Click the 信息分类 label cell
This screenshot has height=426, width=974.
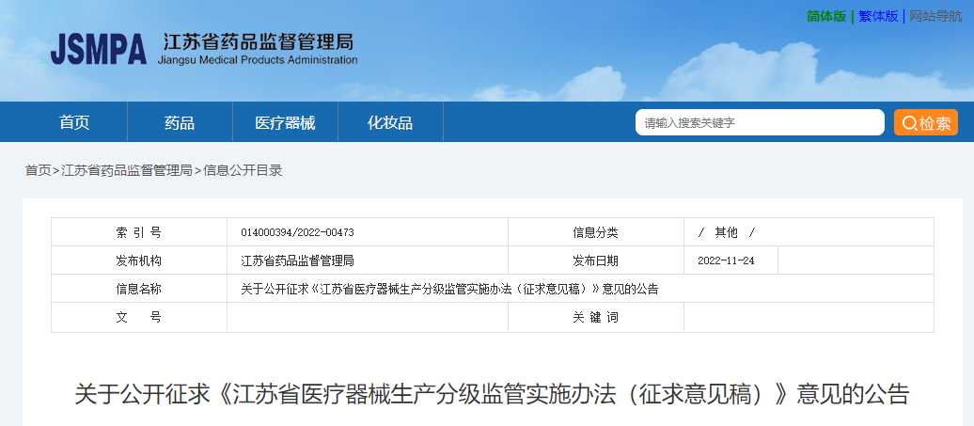[x=596, y=232]
